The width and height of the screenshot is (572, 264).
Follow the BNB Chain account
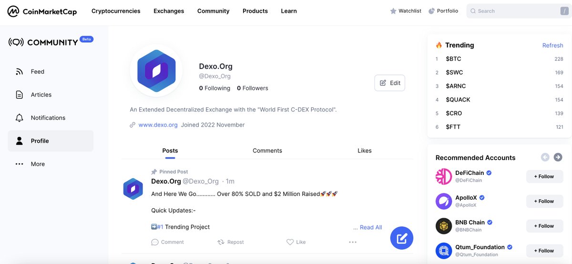(x=544, y=226)
